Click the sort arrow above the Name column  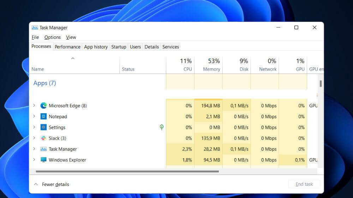pos(73,59)
